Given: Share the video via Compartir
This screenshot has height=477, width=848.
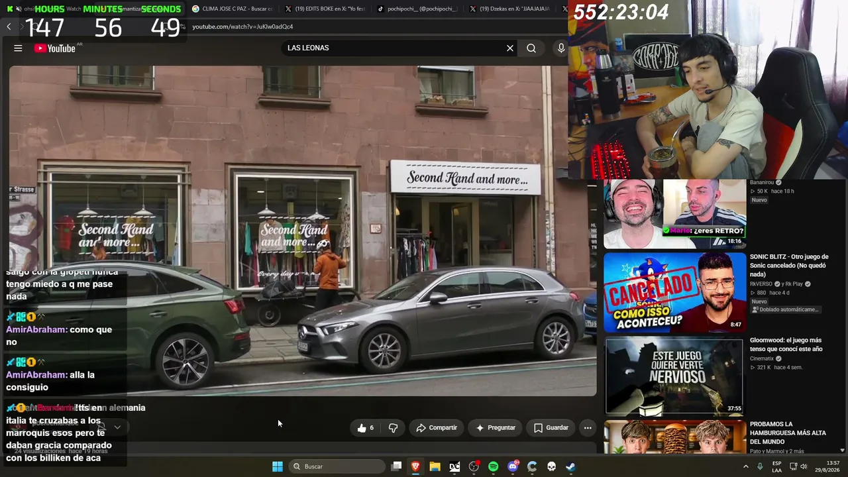Looking at the screenshot, I should click(437, 428).
